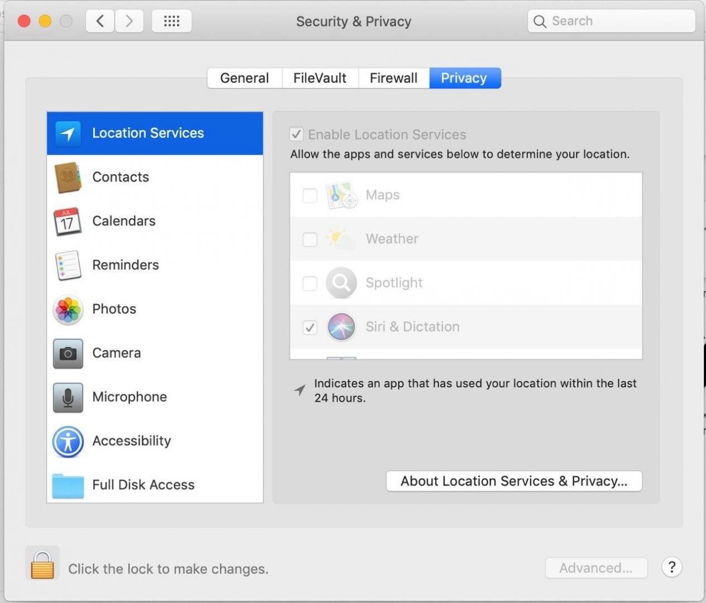706x603 pixels.
Task: Open the Contacts book icon
Action: point(68,178)
